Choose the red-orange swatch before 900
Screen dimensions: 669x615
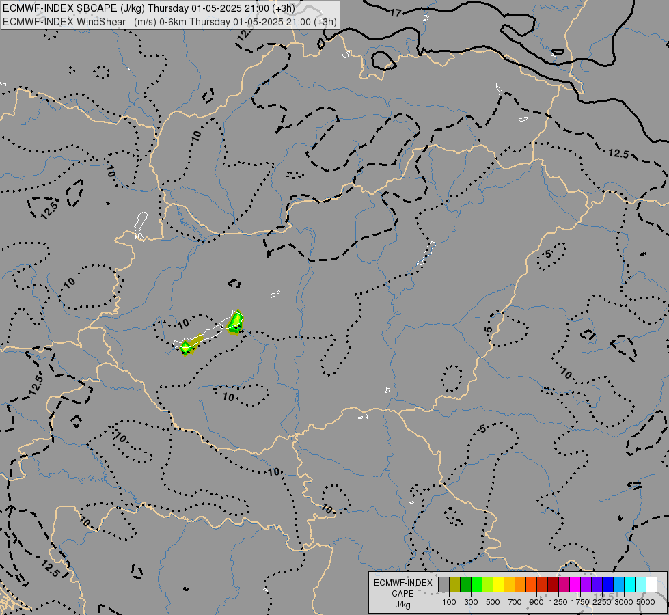tap(531, 584)
